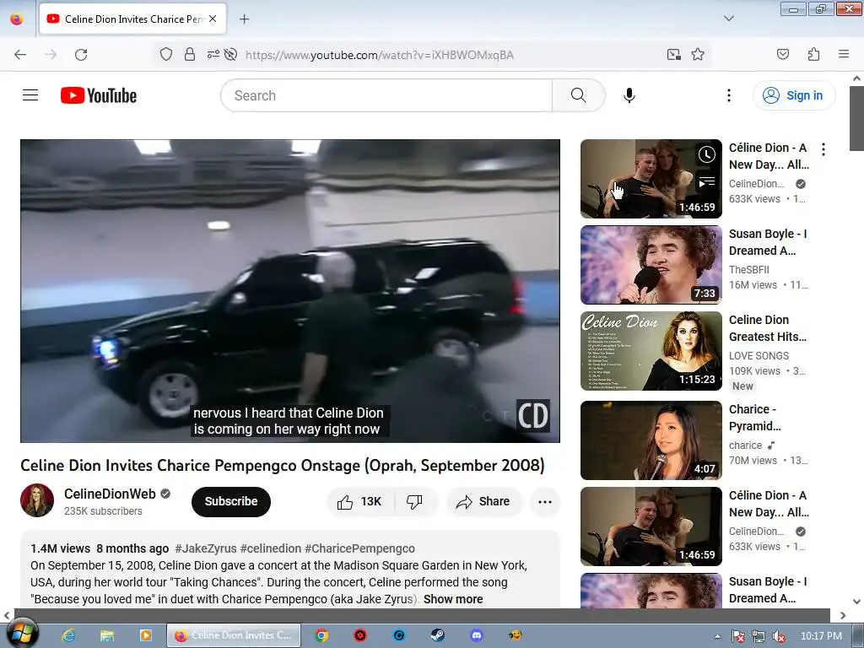Image resolution: width=864 pixels, height=648 pixels.
Task: Click the search magnifier button
Action: coord(579,95)
